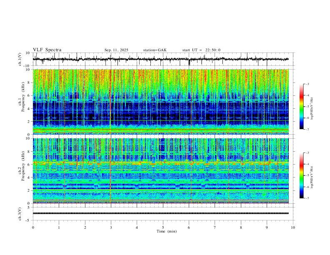Click the time axis tick label "2"
The width and height of the screenshot is (330, 255).
(85, 227)
